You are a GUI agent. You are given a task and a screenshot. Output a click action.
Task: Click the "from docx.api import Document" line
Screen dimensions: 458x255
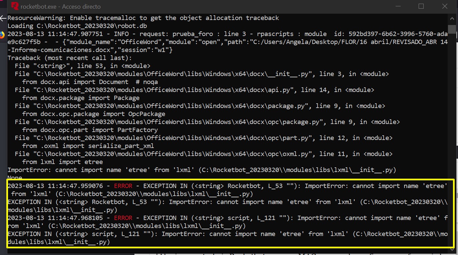[75, 82]
